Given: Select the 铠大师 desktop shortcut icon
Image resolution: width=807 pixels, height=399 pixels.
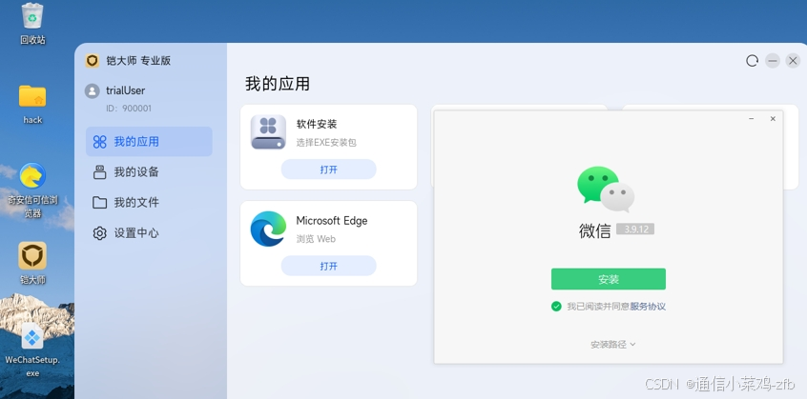Looking at the screenshot, I should click(x=32, y=256).
